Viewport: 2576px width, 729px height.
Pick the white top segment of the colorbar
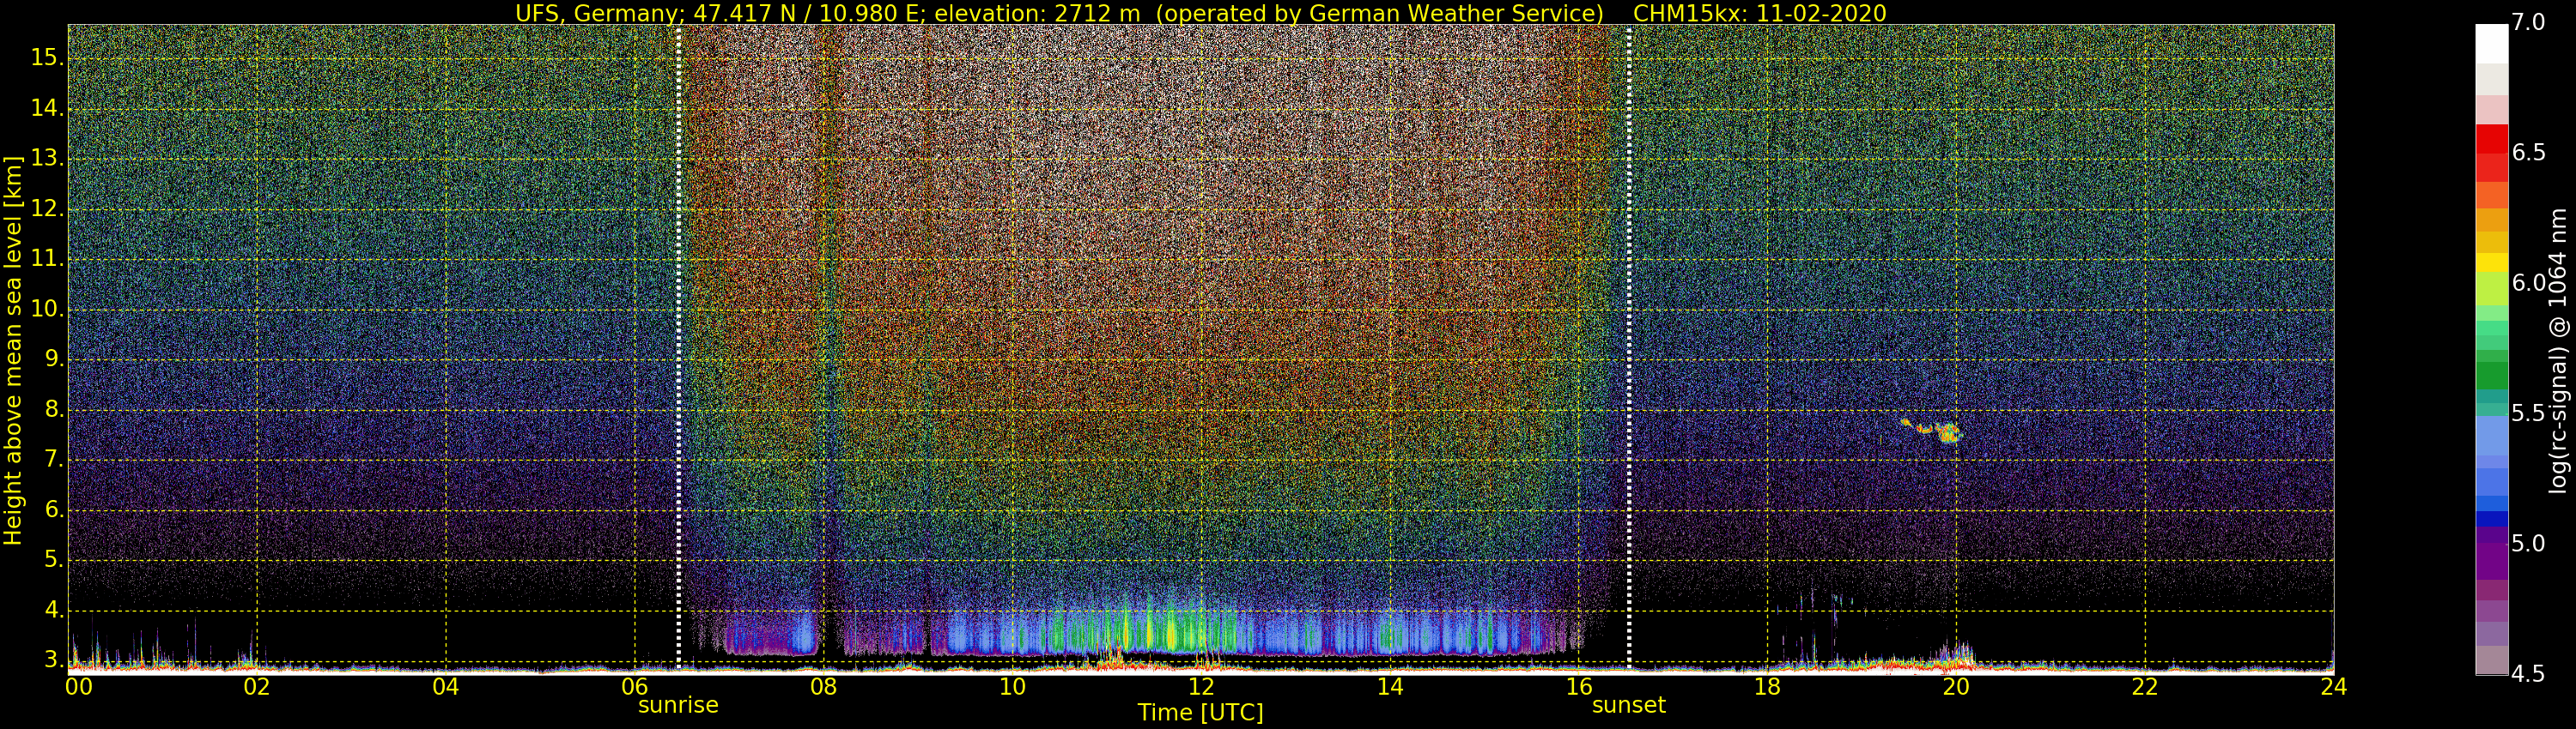[x=2491, y=44]
